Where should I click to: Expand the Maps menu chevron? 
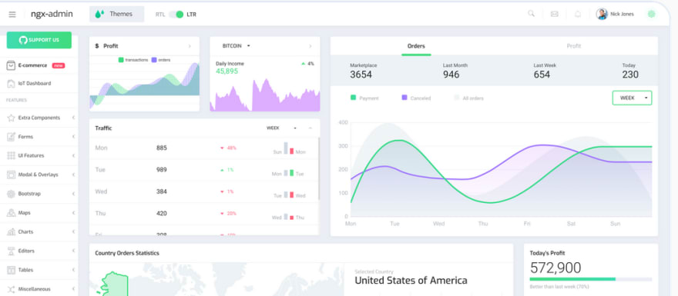pyautogui.click(x=73, y=213)
